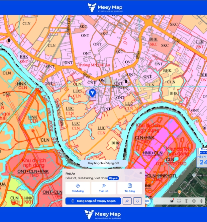Click the DTL+DRV+TMD zone label

(171, 164)
